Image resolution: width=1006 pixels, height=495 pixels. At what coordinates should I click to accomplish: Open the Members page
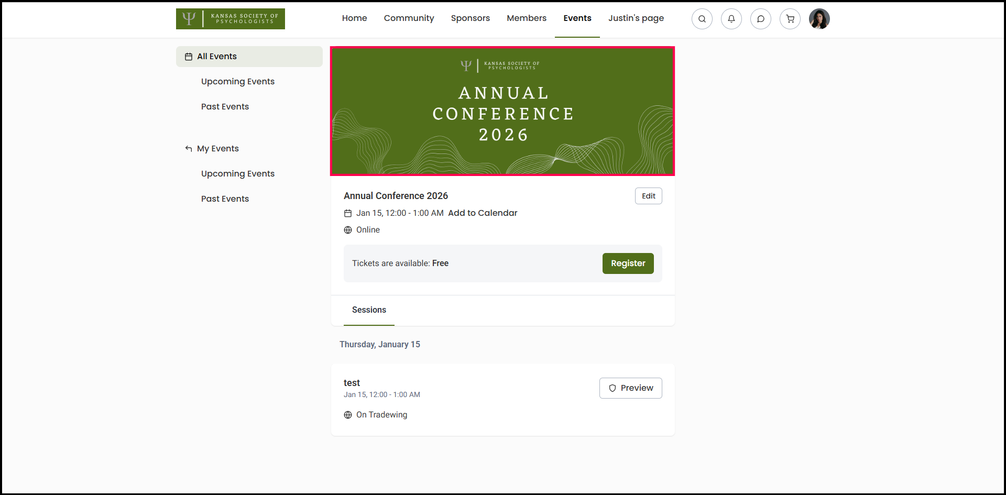coord(526,18)
